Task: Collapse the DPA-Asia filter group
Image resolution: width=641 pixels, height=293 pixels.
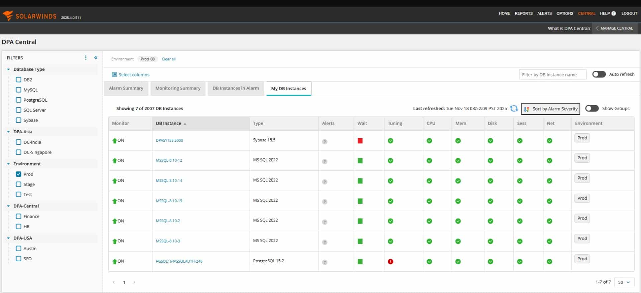Action: 8,132
